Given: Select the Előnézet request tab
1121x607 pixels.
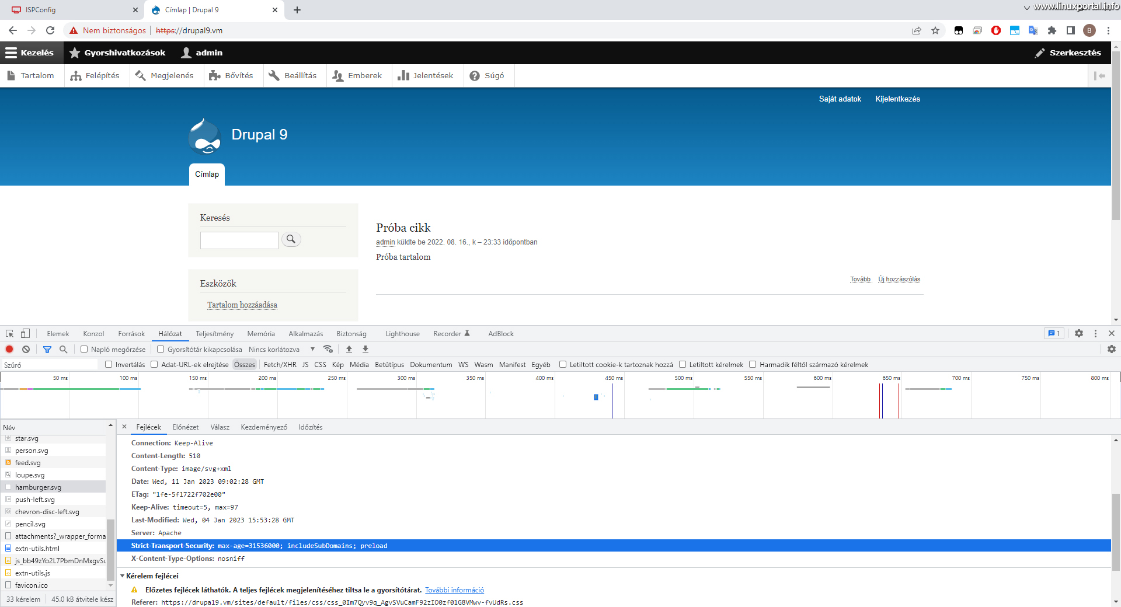Looking at the screenshot, I should point(185,427).
